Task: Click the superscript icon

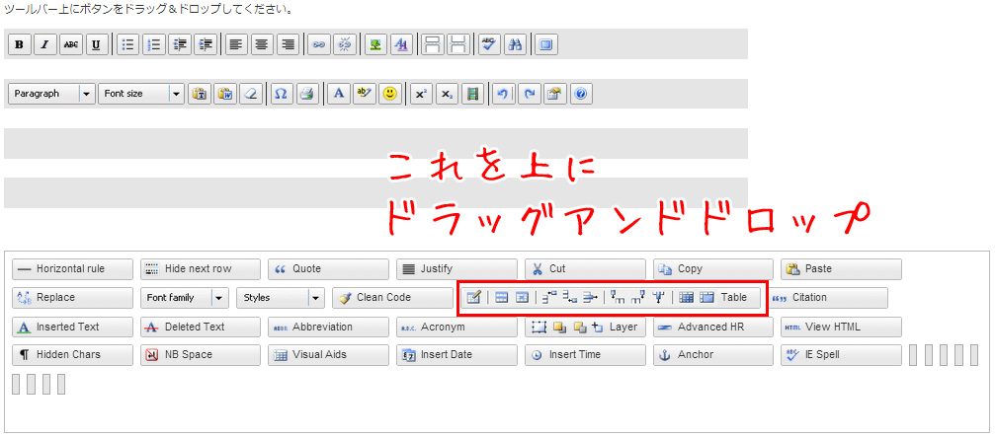Action: pyautogui.click(x=421, y=94)
